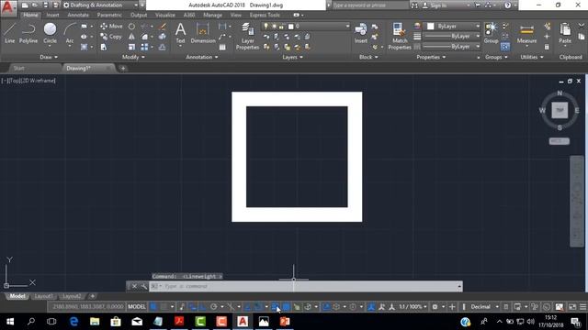
Task: Select the Rotate tool icon
Action: click(x=131, y=27)
